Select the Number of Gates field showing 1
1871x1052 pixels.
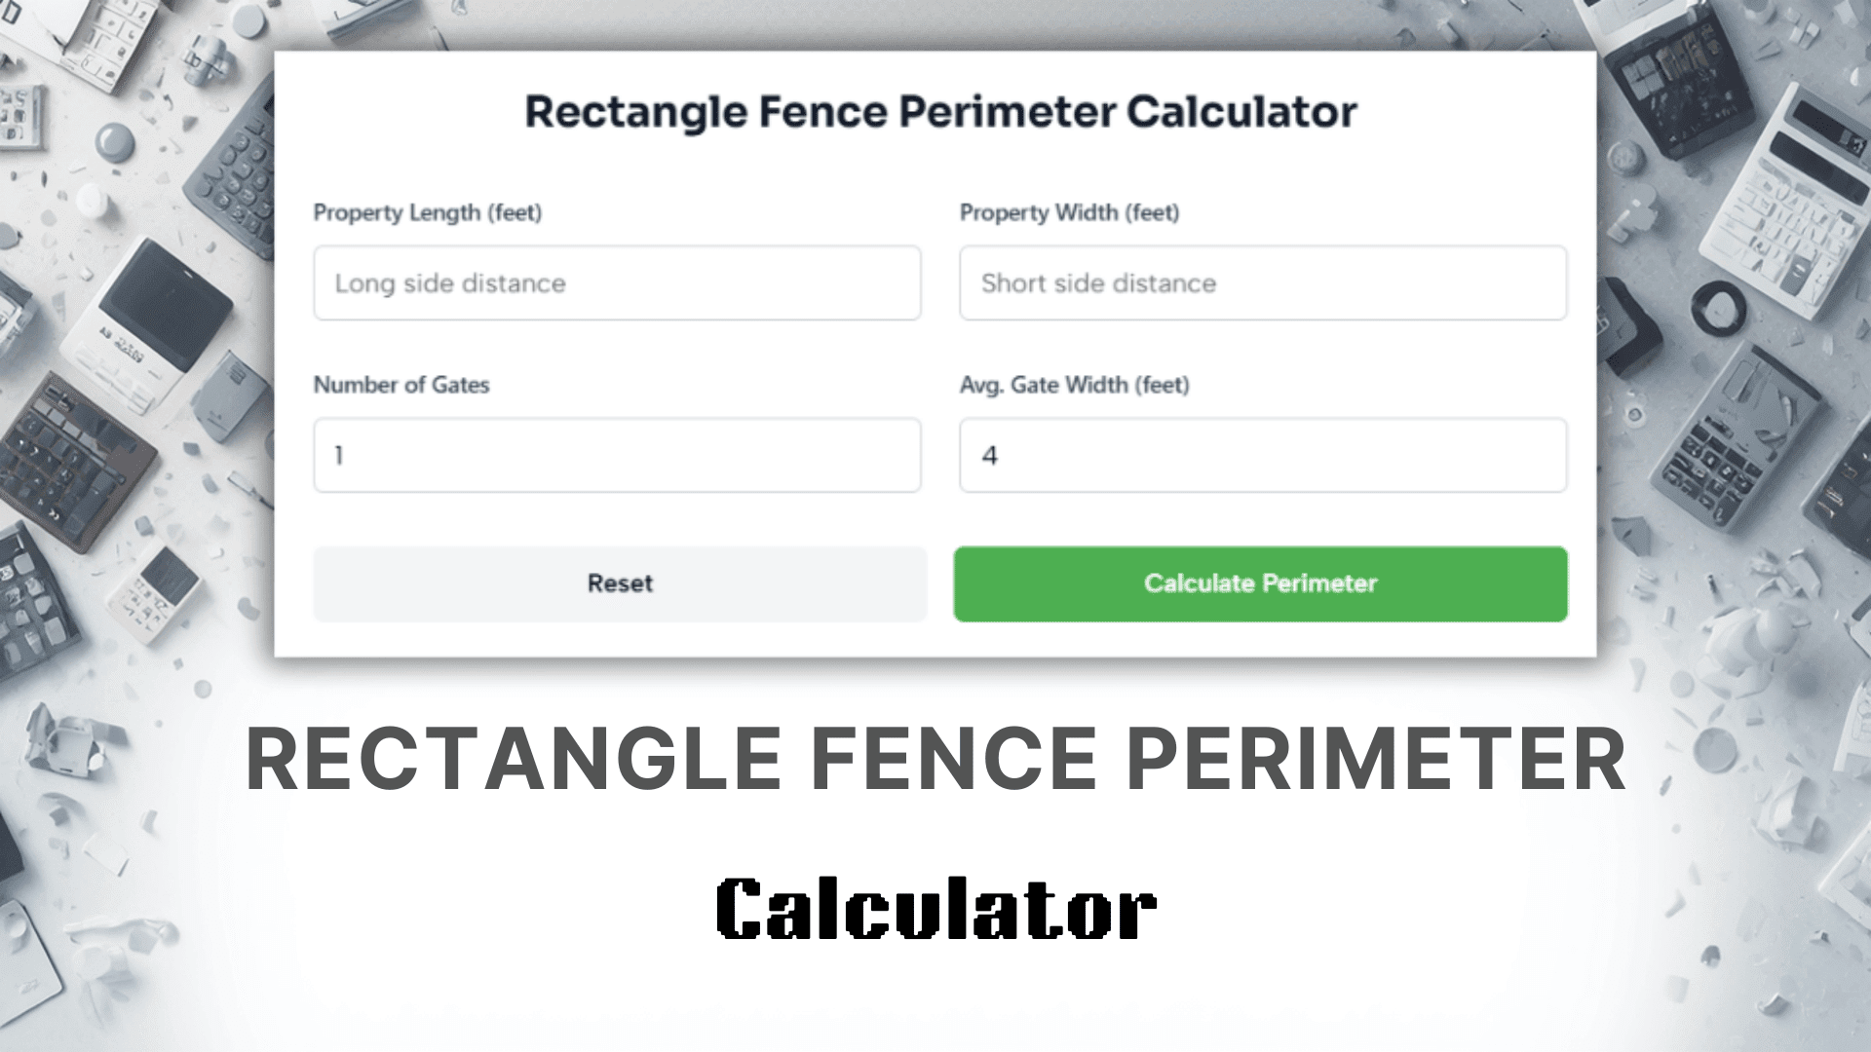click(x=617, y=455)
